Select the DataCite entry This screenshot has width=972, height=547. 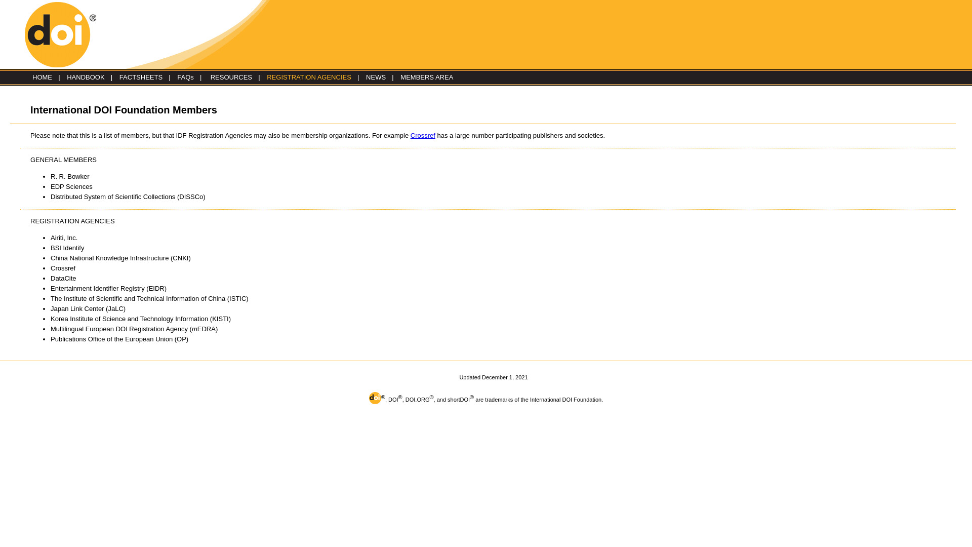pyautogui.click(x=63, y=279)
